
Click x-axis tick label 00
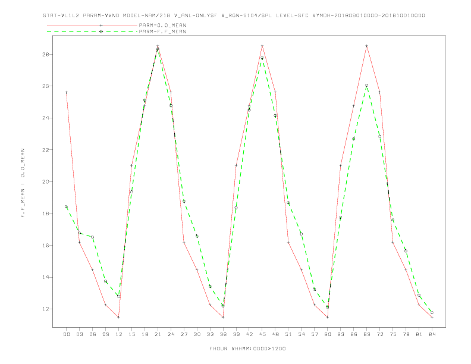pos(67,334)
